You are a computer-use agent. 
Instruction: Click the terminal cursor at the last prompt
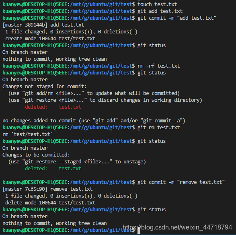pyautogui.click(x=139, y=231)
